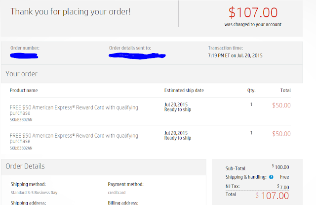The height and width of the screenshot is (205, 316).
Task: Click the $107.00 charged amount at top
Action: coord(253,12)
